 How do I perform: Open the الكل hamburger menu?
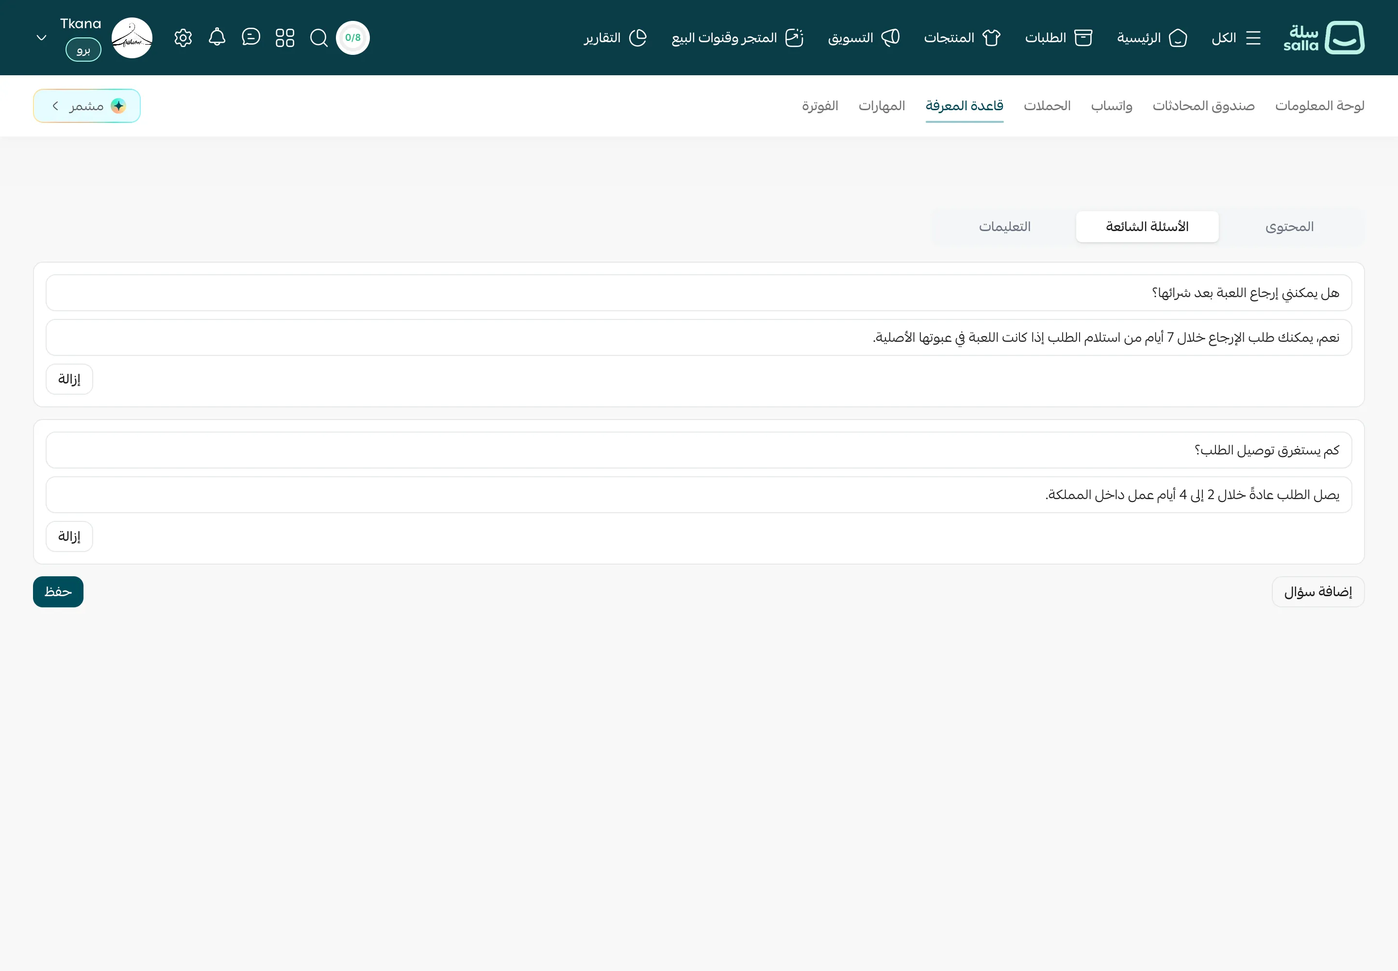(x=1235, y=38)
